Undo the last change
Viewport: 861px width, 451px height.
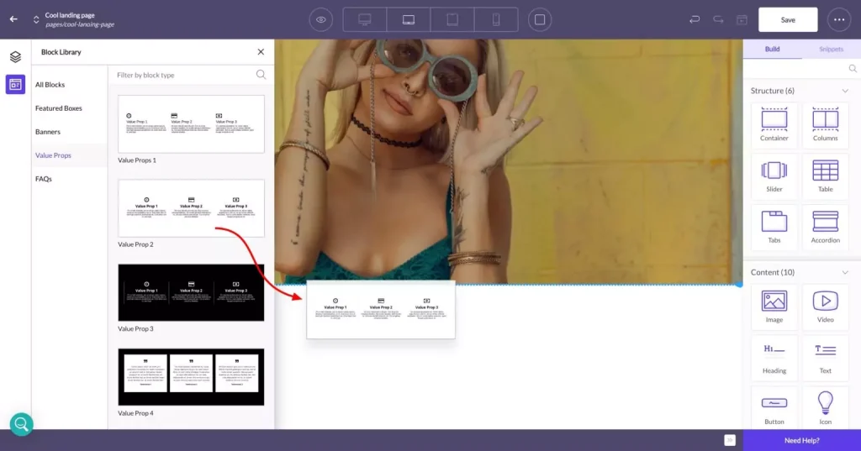pos(695,20)
